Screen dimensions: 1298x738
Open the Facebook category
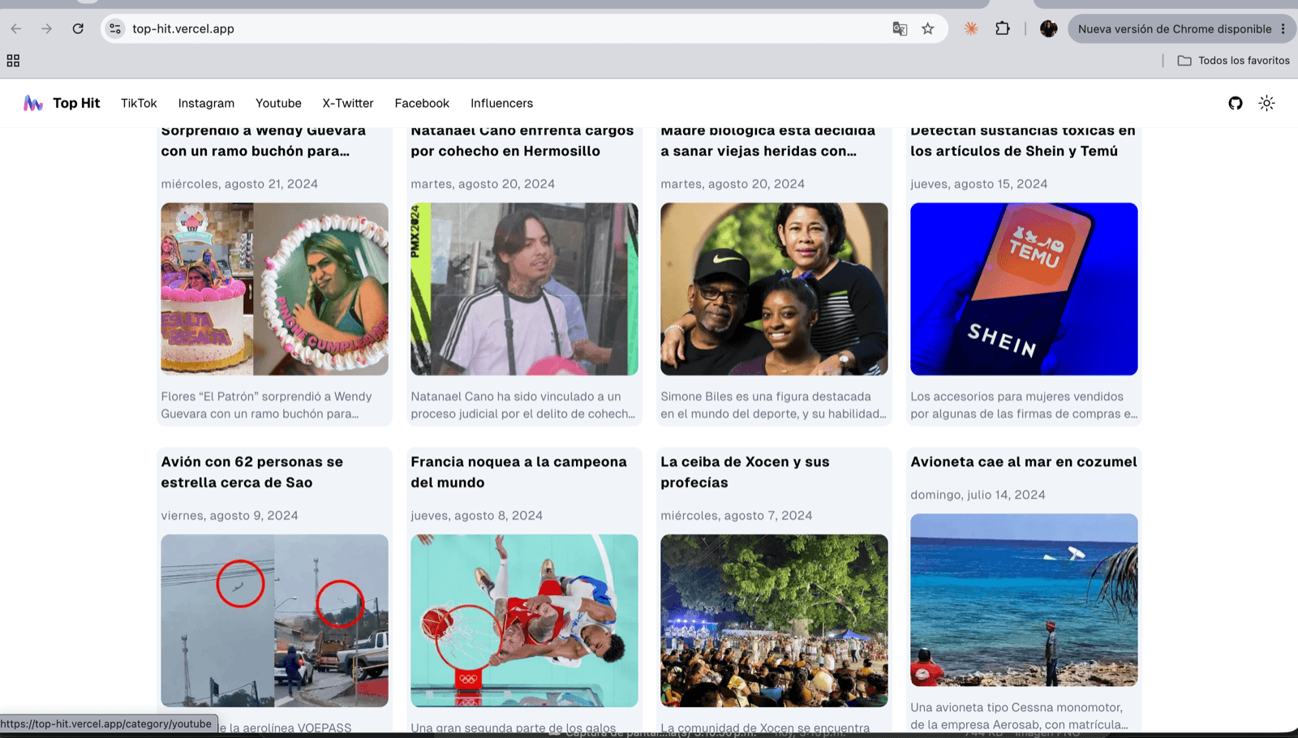click(x=422, y=103)
